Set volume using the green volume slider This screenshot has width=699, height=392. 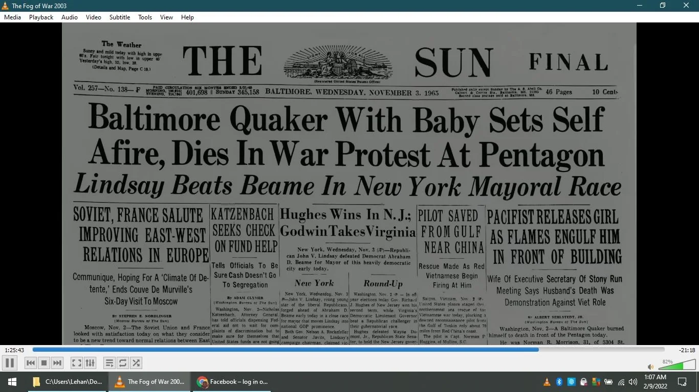point(676,365)
